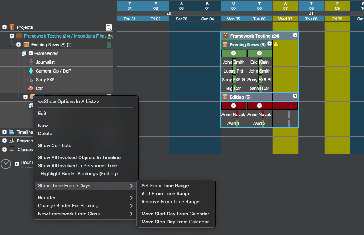Click clock icon in red Editing bar on Mon 05

click(234, 106)
